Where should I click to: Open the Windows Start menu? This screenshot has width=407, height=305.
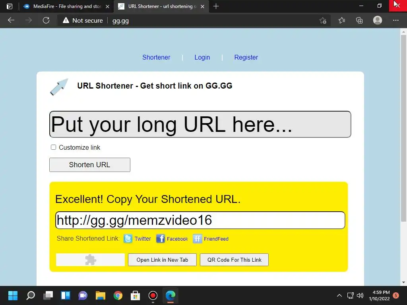point(13,295)
